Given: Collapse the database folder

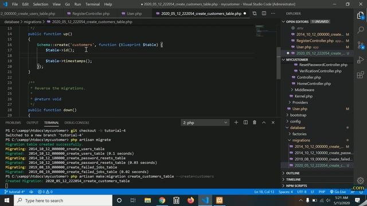Looking at the screenshot, I should point(298,128).
